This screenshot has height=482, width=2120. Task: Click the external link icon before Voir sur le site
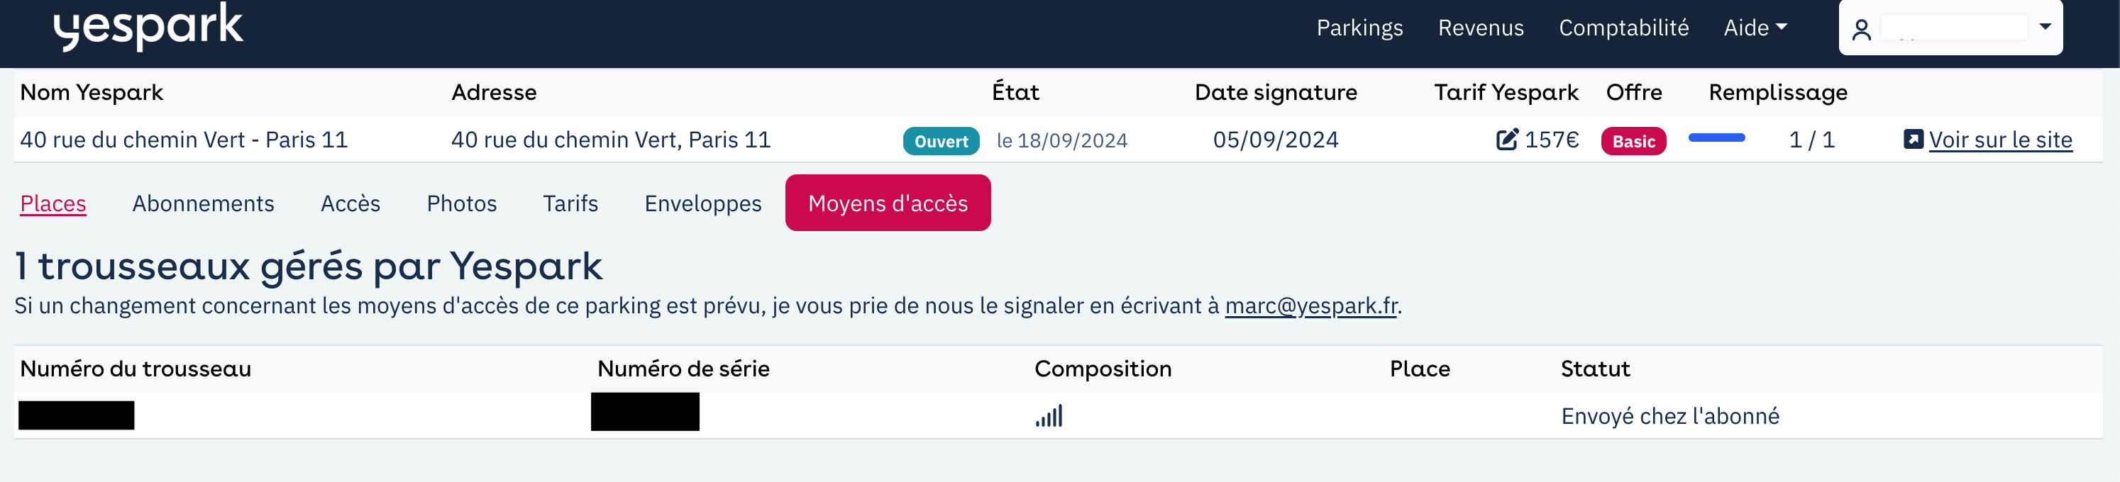1914,139
